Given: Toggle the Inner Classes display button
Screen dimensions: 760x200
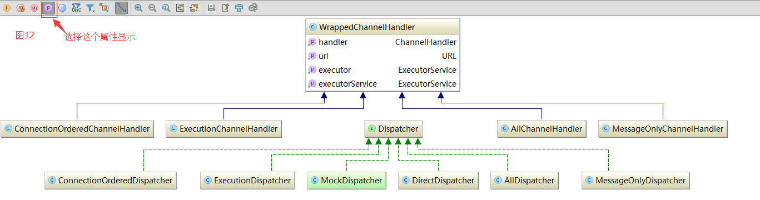Looking at the screenshot, I should tap(62, 8).
